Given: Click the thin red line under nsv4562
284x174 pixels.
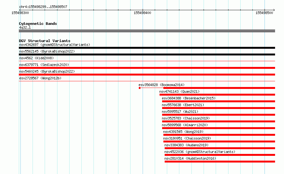Looking at the screenshot, I should [x=147, y=61].
